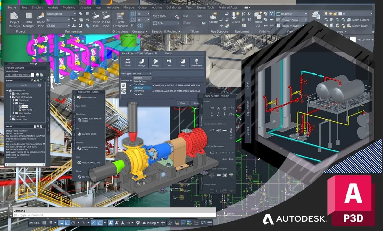
Task: Toggle polar tracking in status bar
Action: coord(73,223)
